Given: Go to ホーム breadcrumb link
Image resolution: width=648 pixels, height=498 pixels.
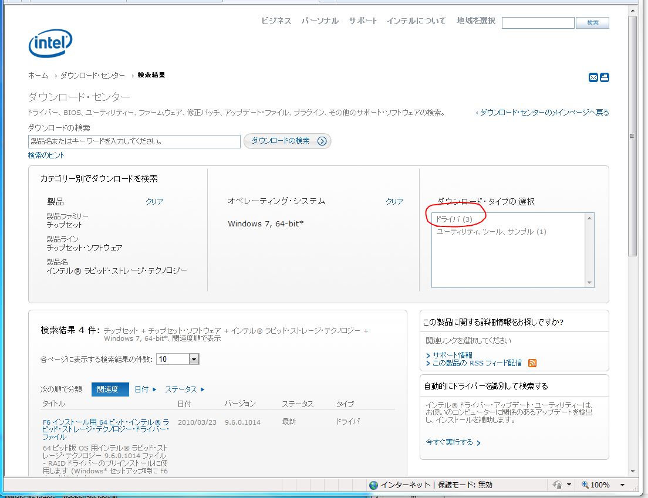Looking at the screenshot, I should click(38, 75).
